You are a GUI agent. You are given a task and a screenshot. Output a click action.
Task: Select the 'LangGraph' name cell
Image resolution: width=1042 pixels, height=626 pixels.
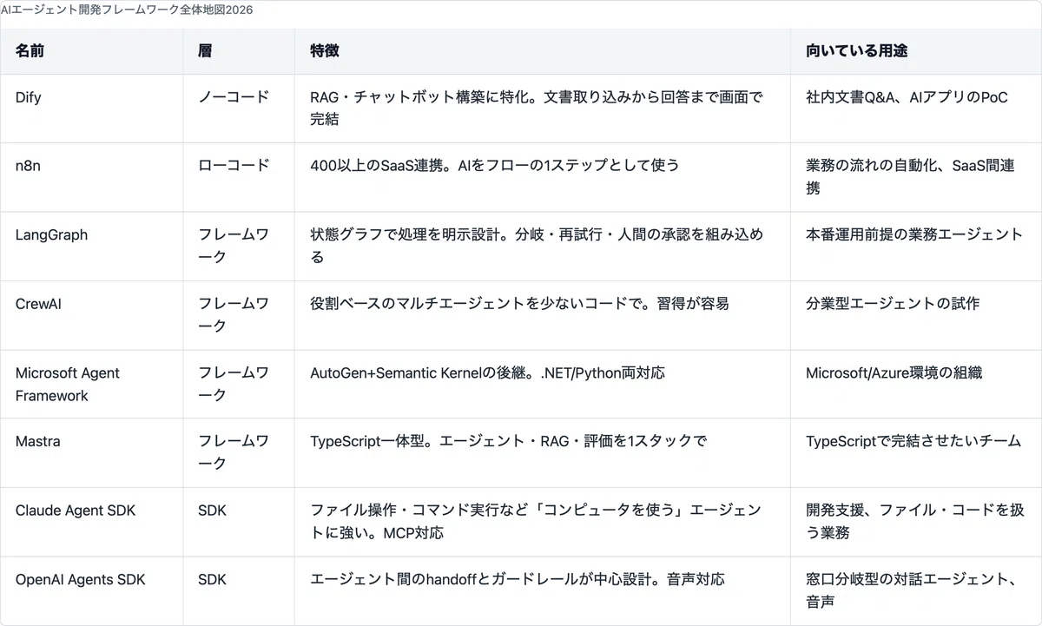(x=91, y=246)
